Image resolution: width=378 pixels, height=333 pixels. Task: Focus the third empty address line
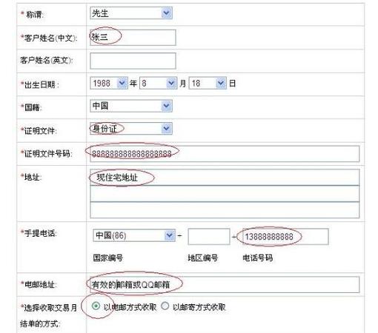[x=225, y=210]
